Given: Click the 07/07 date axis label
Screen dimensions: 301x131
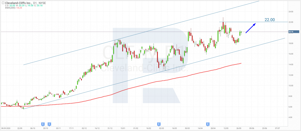Looking at the screenshot, I should 278,128.
